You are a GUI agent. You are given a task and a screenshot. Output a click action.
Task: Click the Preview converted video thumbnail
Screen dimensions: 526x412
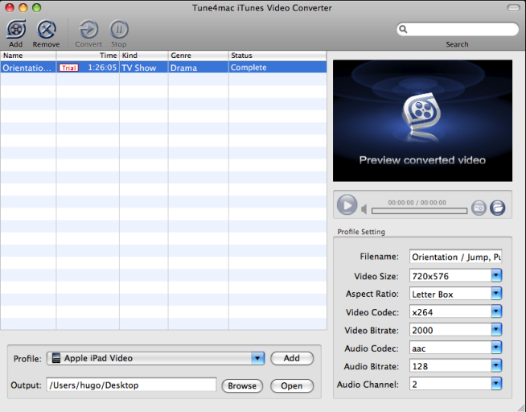coord(423,121)
